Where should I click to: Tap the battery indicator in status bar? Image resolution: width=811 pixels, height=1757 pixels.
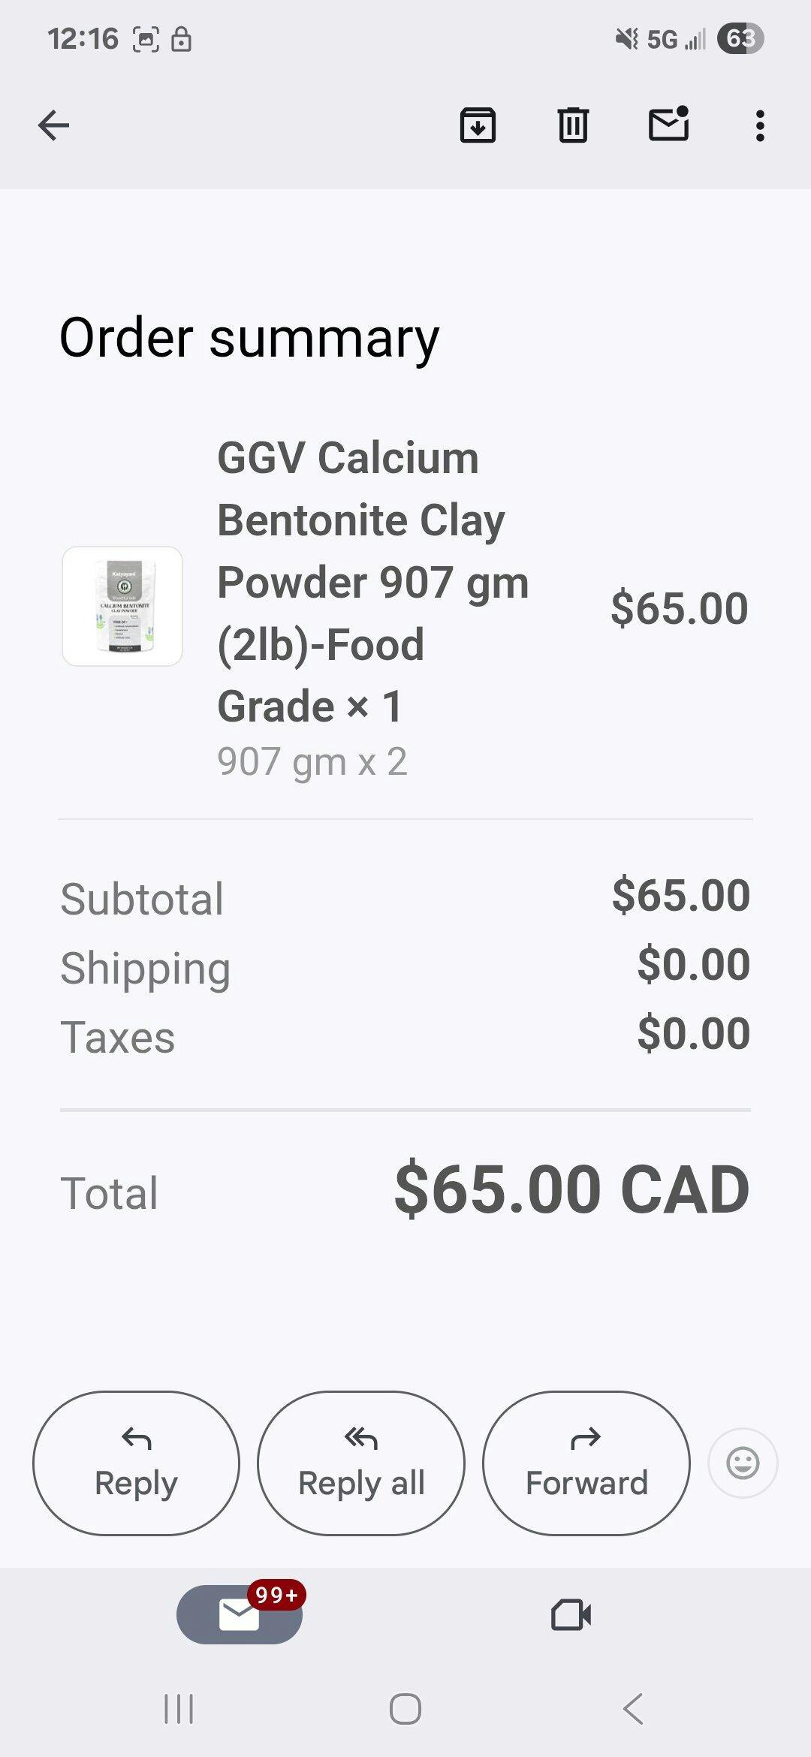pyautogui.click(x=740, y=38)
